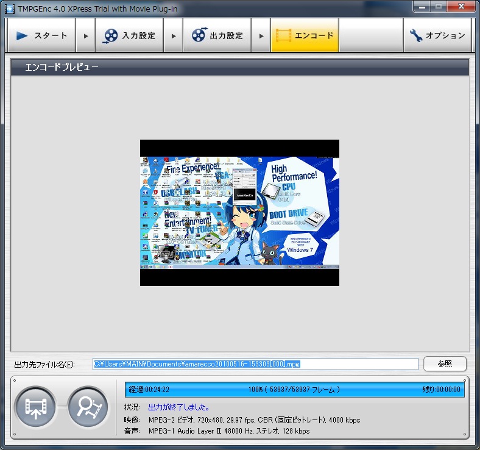Click the blue play icon on スタート
The width and height of the screenshot is (480, 450).
[22, 35]
